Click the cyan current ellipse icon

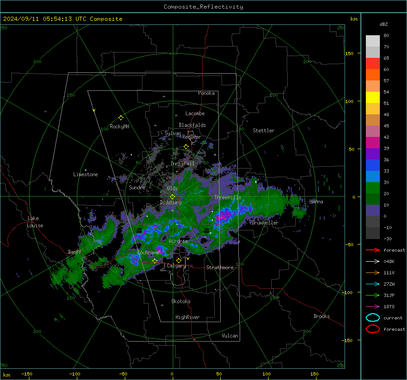373,318
